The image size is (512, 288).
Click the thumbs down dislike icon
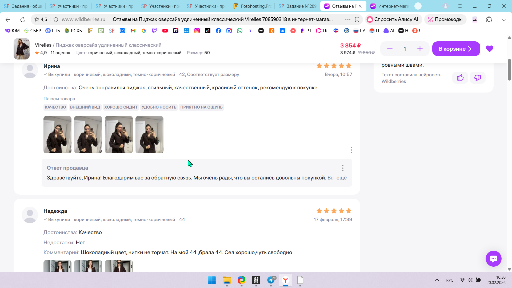click(x=477, y=78)
